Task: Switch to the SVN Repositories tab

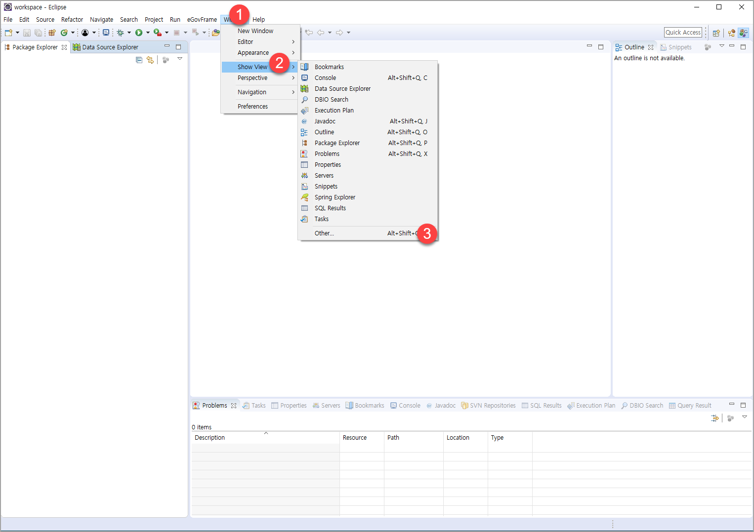Action: [x=488, y=406]
